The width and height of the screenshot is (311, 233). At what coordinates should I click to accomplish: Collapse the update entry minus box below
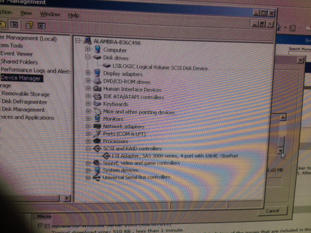47,226
